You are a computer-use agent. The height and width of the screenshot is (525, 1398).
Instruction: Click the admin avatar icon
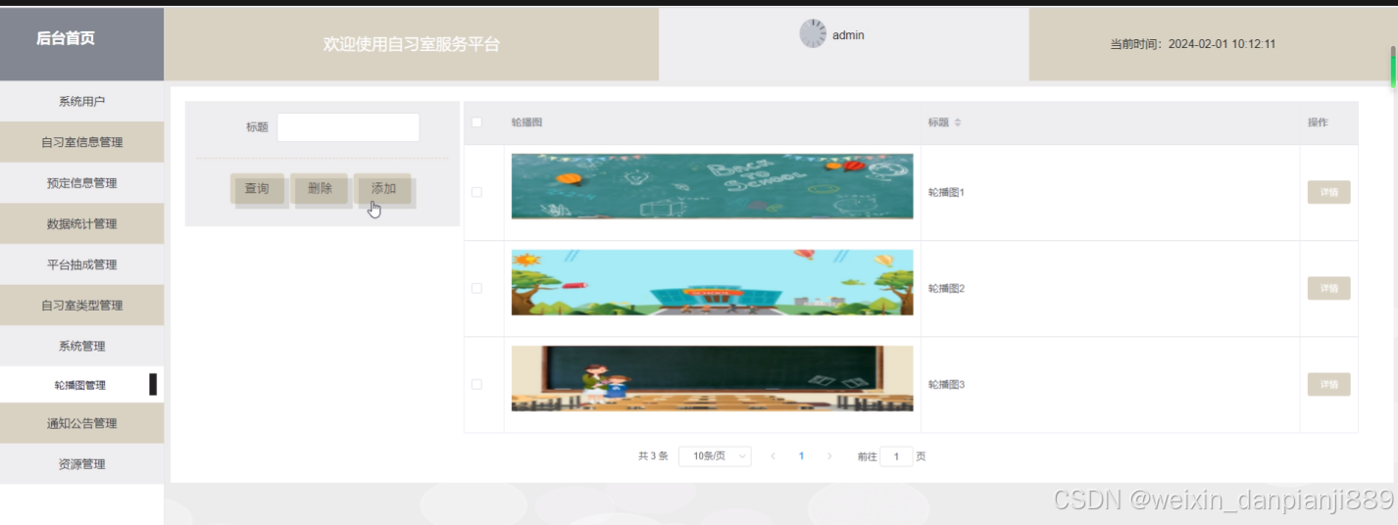point(813,33)
